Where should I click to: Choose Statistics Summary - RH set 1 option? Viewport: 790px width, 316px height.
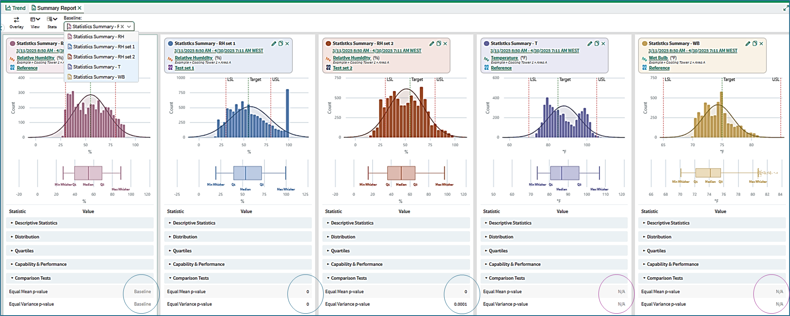click(104, 46)
